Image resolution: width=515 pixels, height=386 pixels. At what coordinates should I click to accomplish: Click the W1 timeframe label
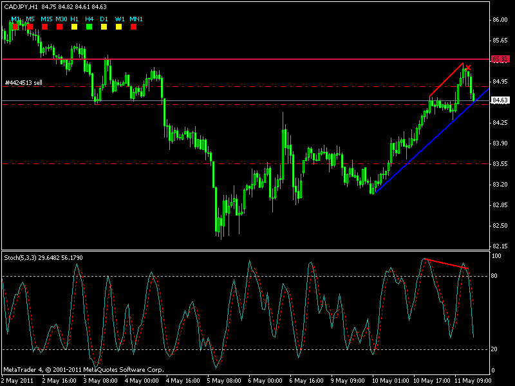click(120, 19)
